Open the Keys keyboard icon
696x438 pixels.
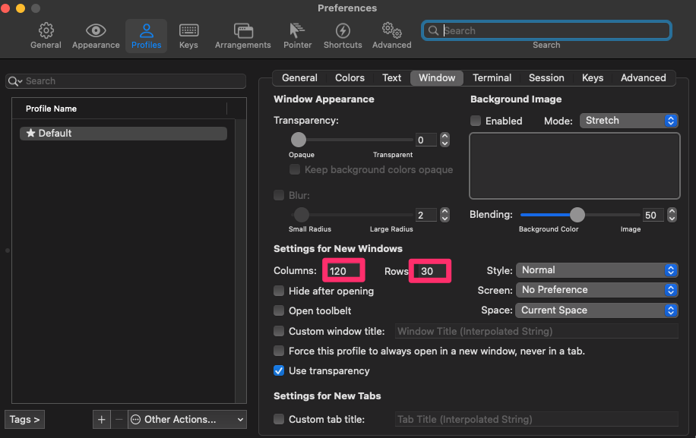(188, 30)
